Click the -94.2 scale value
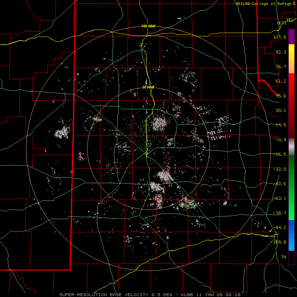 [280, 228]
